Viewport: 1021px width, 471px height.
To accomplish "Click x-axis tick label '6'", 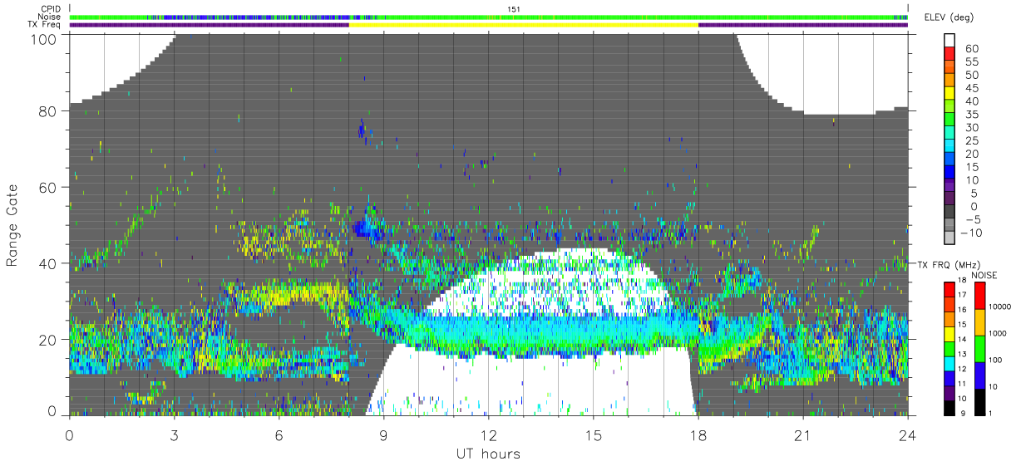I will tap(279, 434).
